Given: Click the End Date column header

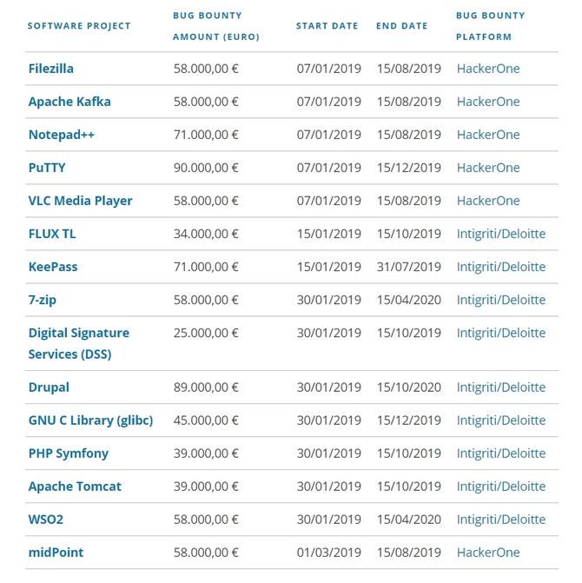Looking at the screenshot, I should (x=401, y=26).
